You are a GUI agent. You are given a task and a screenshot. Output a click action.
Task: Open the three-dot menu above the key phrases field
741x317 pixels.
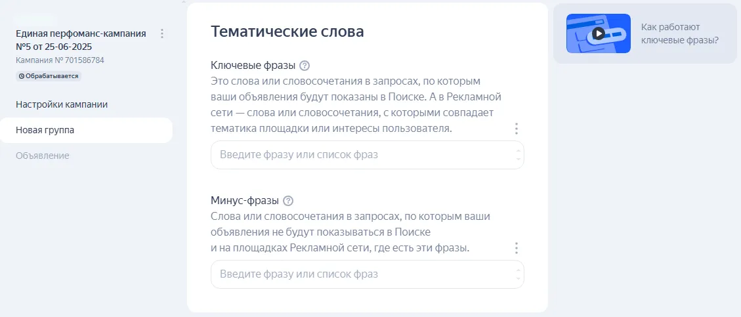(517, 129)
